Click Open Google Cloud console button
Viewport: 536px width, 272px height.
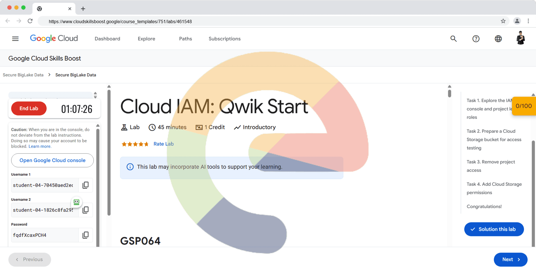click(x=52, y=160)
